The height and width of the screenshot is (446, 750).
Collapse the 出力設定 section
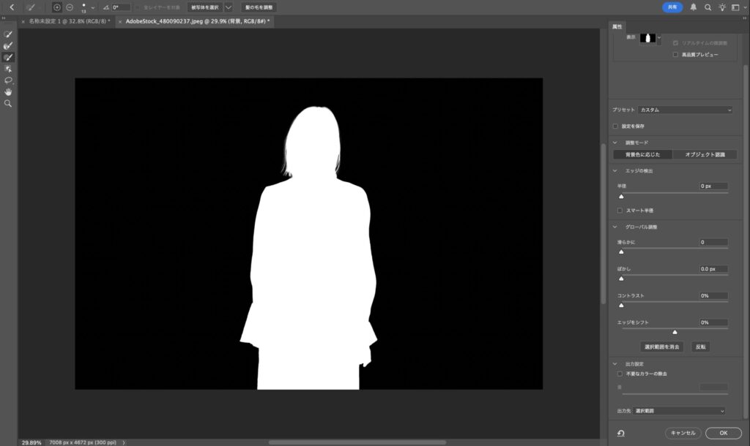coord(615,364)
